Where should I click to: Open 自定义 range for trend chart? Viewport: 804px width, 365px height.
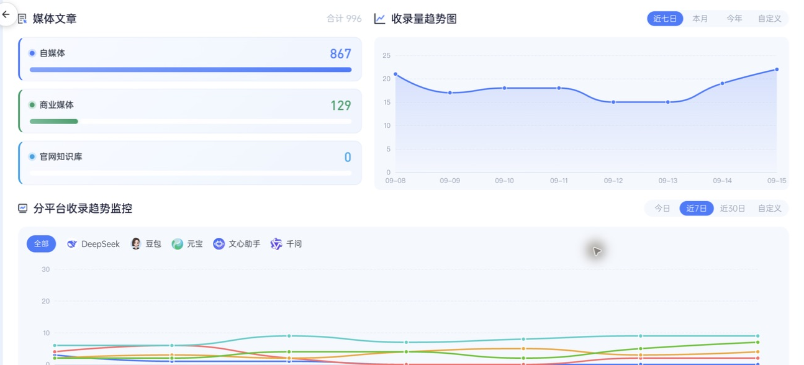tap(770, 19)
